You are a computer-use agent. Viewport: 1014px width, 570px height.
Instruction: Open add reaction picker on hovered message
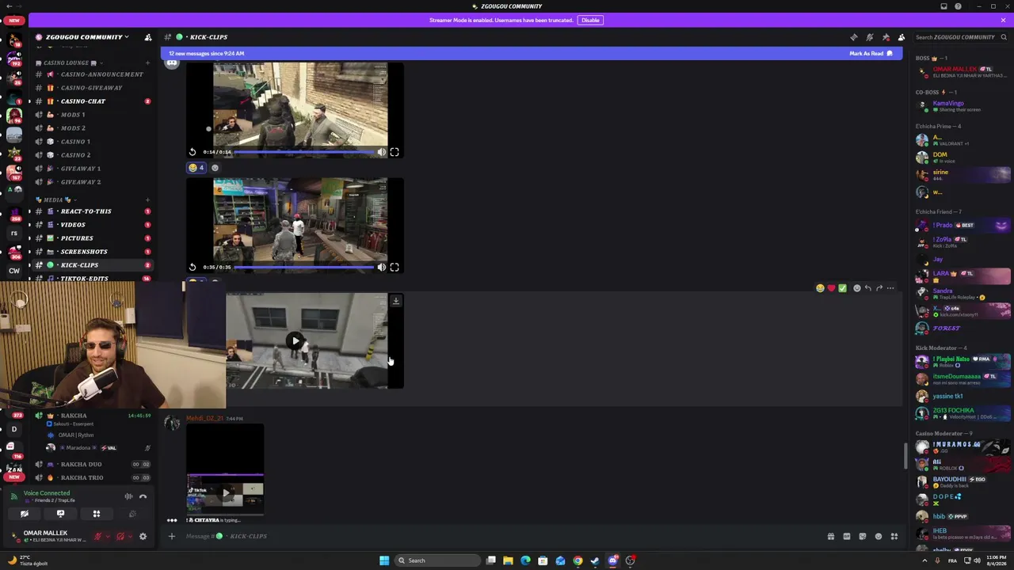point(857,288)
